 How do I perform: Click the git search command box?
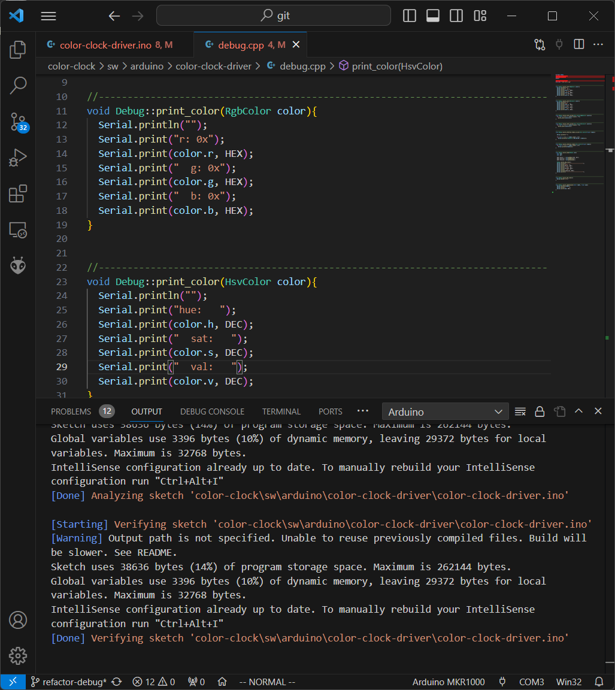[273, 16]
